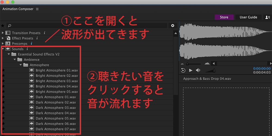Play Bright Atmosphere 05.wav

click(57, 92)
